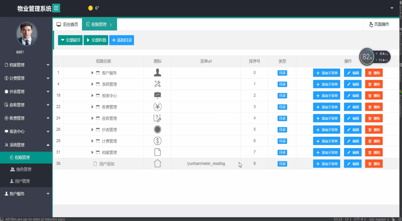Click the dollar circle icon for 计费管理
This screenshot has height=221, width=402.
(x=157, y=141)
